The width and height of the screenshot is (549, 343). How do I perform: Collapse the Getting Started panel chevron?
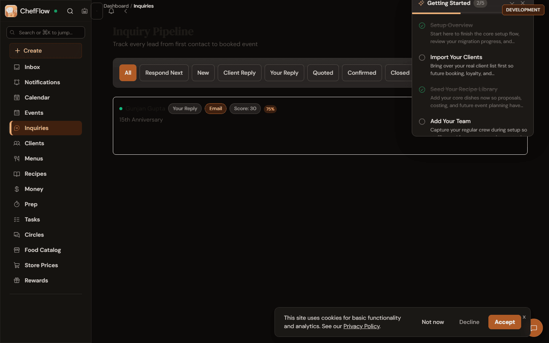coord(512,3)
